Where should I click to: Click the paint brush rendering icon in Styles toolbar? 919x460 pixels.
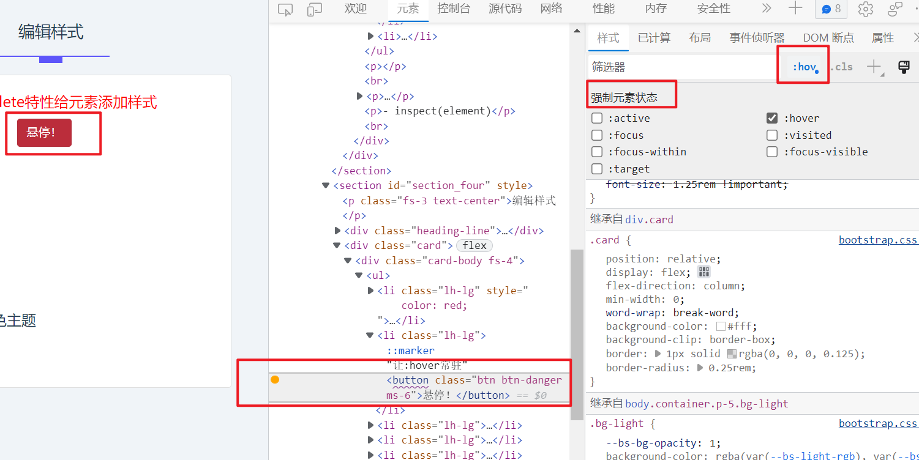[x=903, y=67]
